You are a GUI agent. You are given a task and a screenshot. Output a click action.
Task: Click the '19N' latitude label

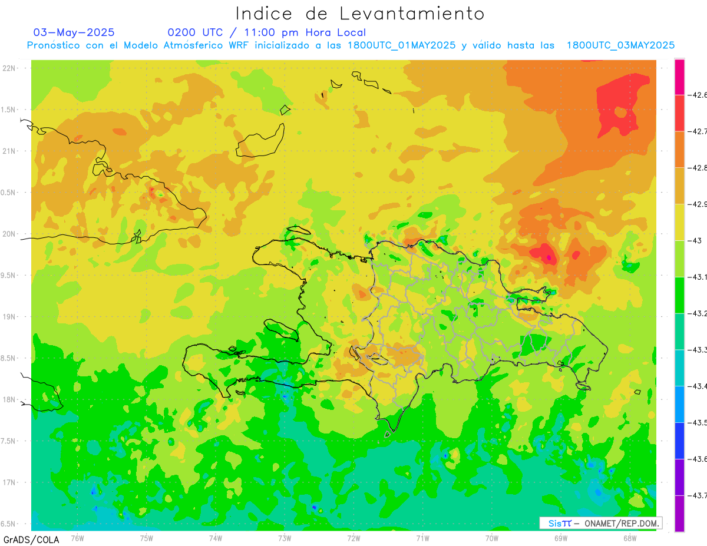pos(9,316)
